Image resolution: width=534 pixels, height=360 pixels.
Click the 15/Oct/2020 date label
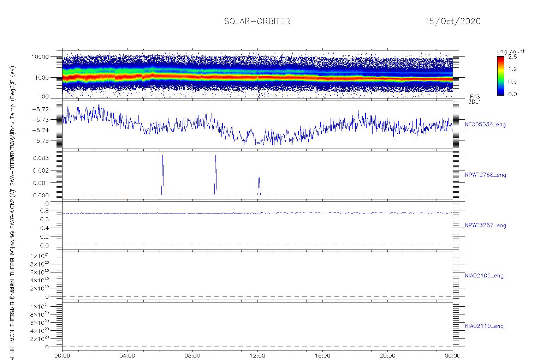click(x=452, y=21)
